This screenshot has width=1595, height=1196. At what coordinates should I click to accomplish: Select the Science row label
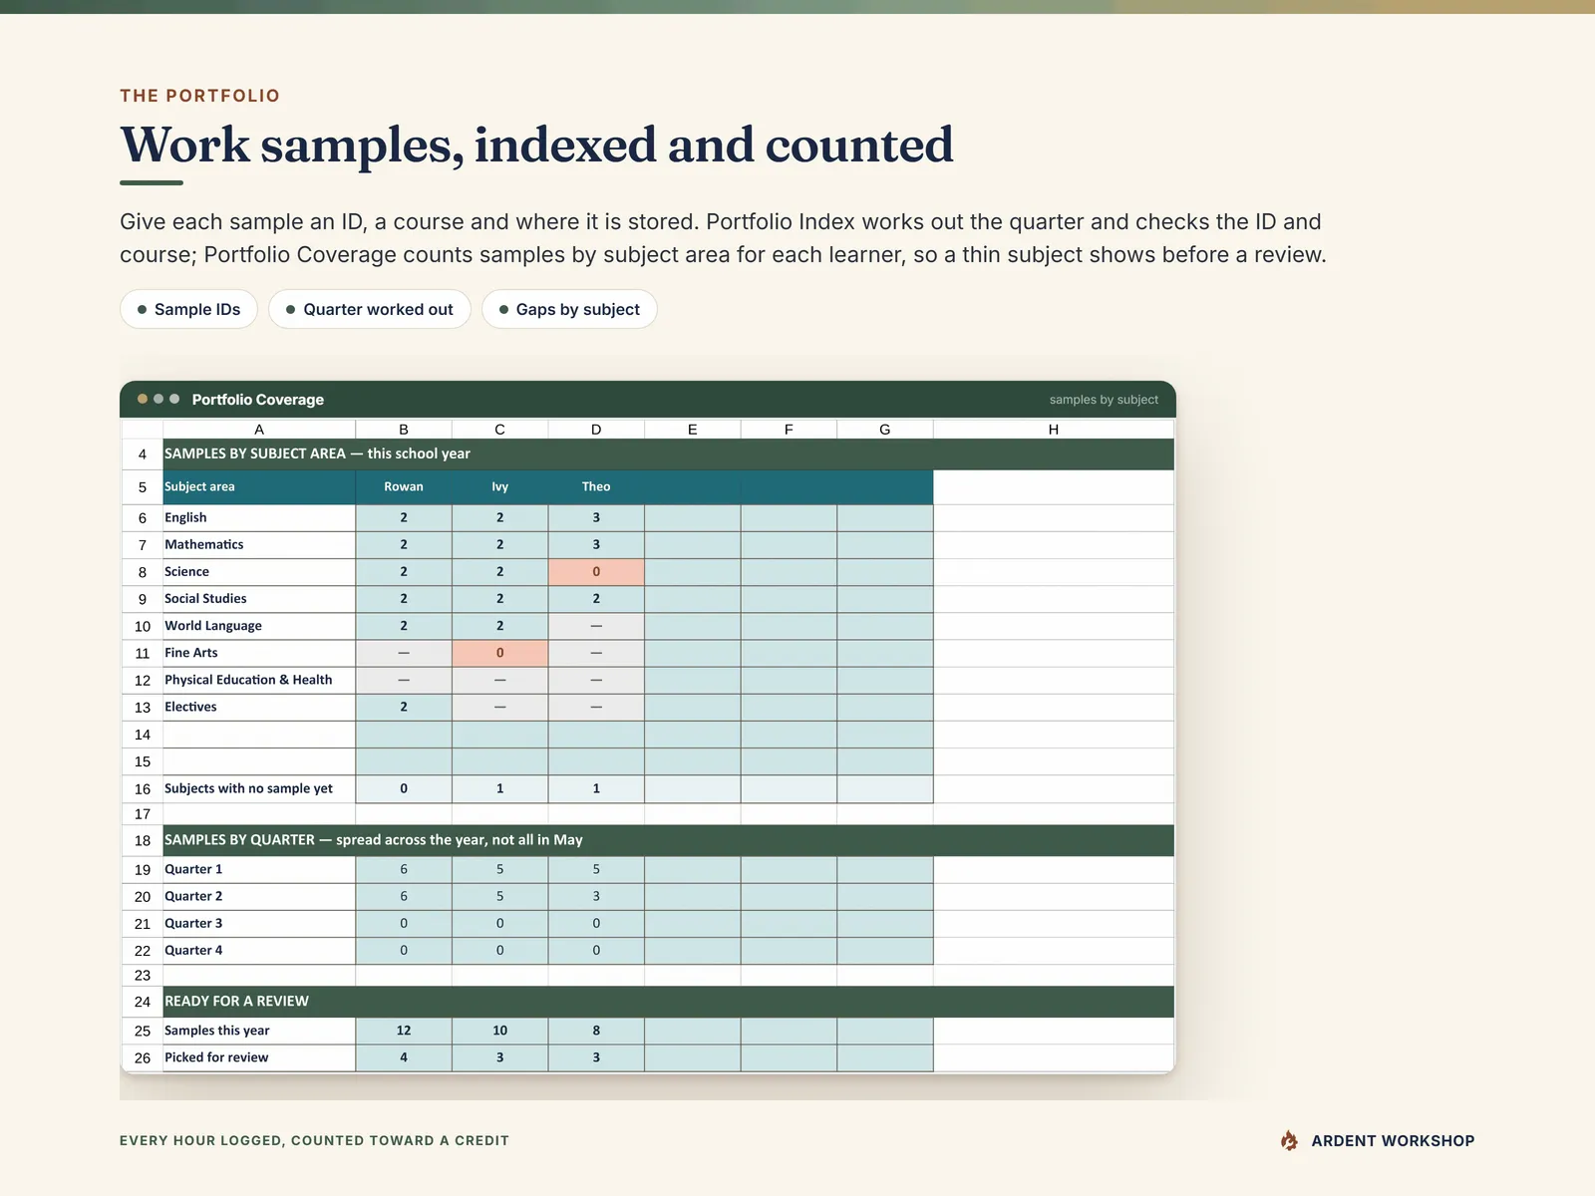pos(259,572)
